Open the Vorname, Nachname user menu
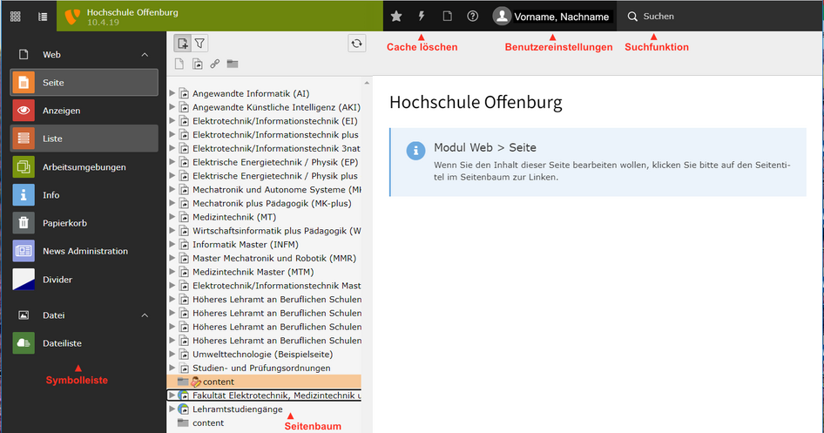The height and width of the screenshot is (433, 824). pyautogui.click(x=552, y=16)
